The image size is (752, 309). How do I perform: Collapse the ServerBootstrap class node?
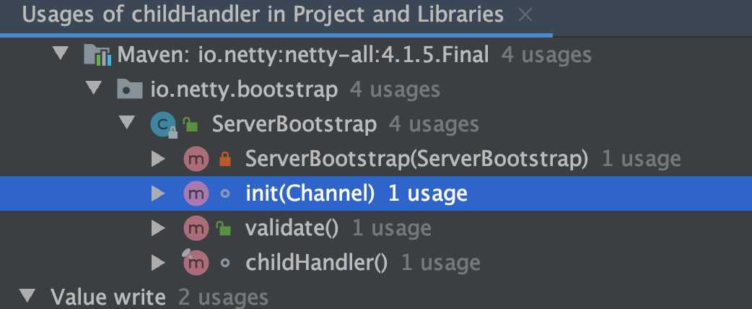click(x=127, y=124)
